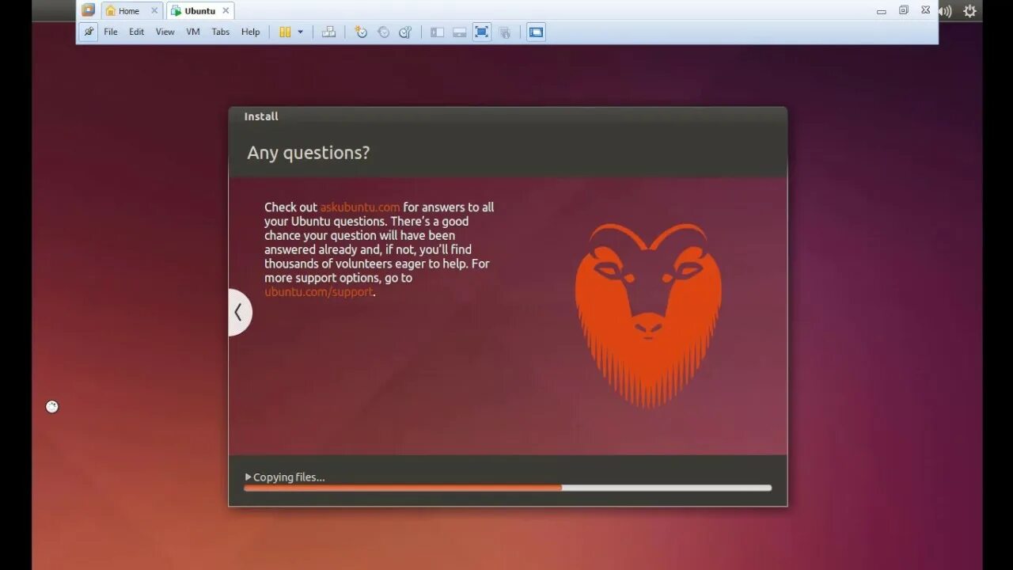1013x570 pixels.
Task: Close the Ubuntu tab
Action: click(x=226, y=11)
